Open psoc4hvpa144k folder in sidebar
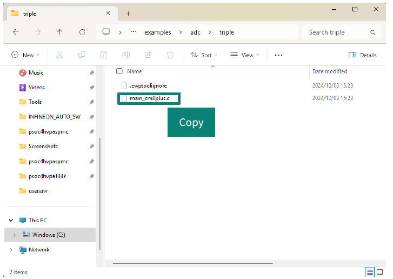The width and height of the screenshot is (393, 279). (48, 176)
